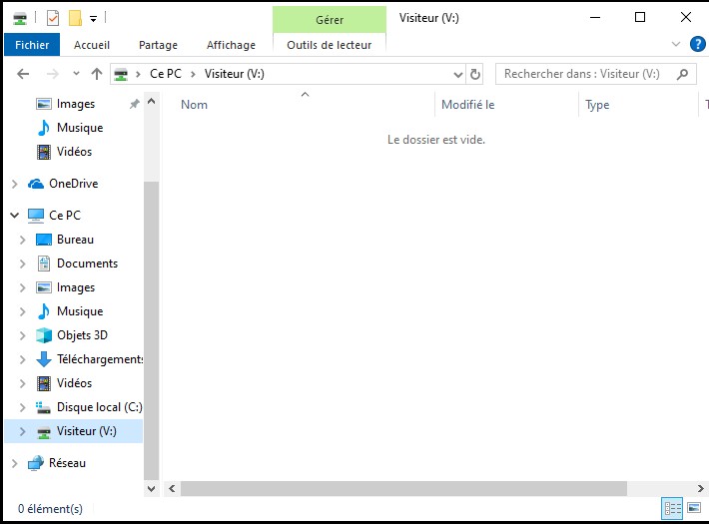Image resolution: width=709 pixels, height=524 pixels.
Task: Unpin Images using the pin icon
Action: [134, 105]
